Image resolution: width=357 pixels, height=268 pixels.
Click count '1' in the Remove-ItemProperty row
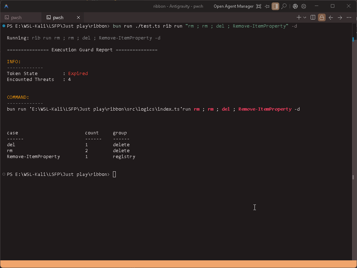[x=86, y=157]
